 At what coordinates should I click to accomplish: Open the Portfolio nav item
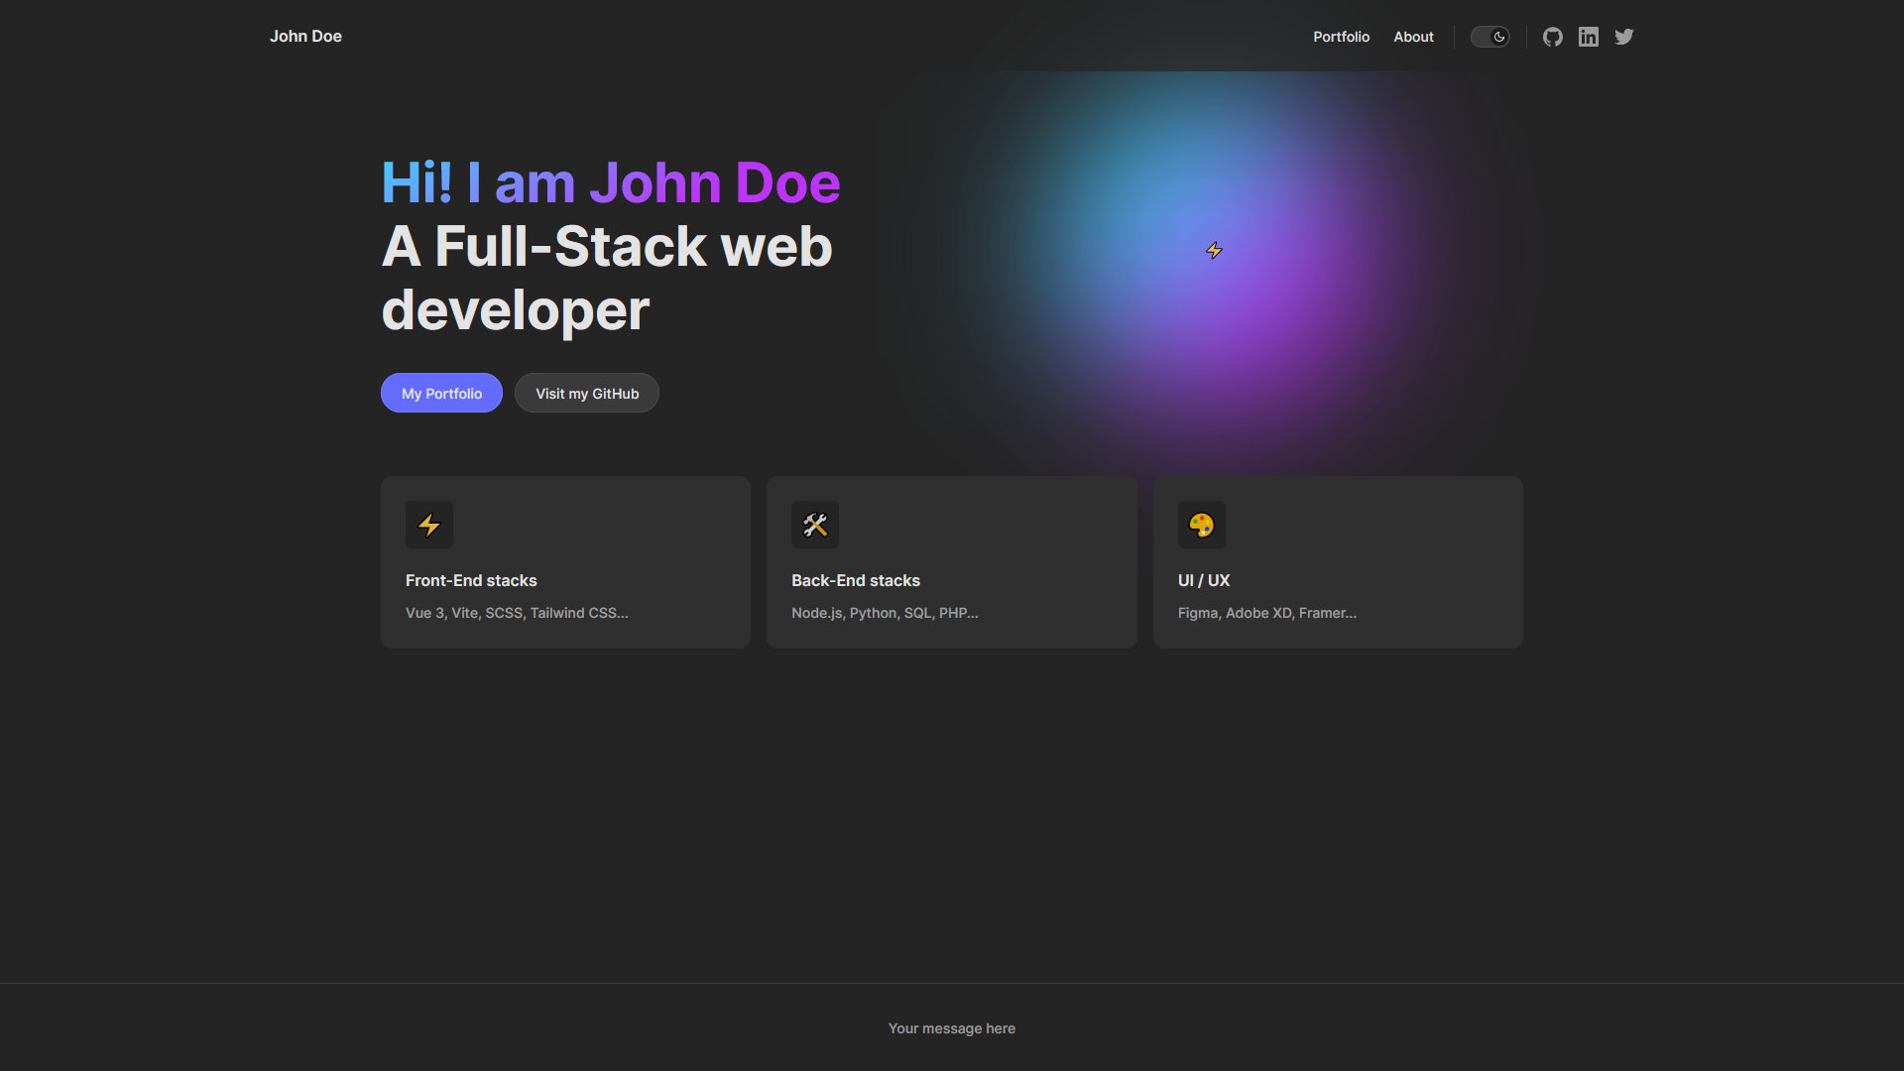click(x=1341, y=37)
